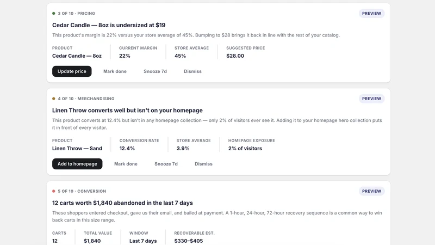This screenshot has height=245, width=435.
Task: Click the RECOVERABLE EST. column label
Action: point(194,233)
